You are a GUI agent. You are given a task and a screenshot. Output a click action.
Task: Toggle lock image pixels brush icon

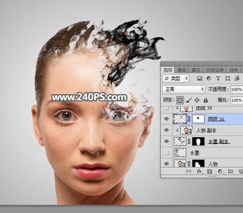click(x=188, y=100)
